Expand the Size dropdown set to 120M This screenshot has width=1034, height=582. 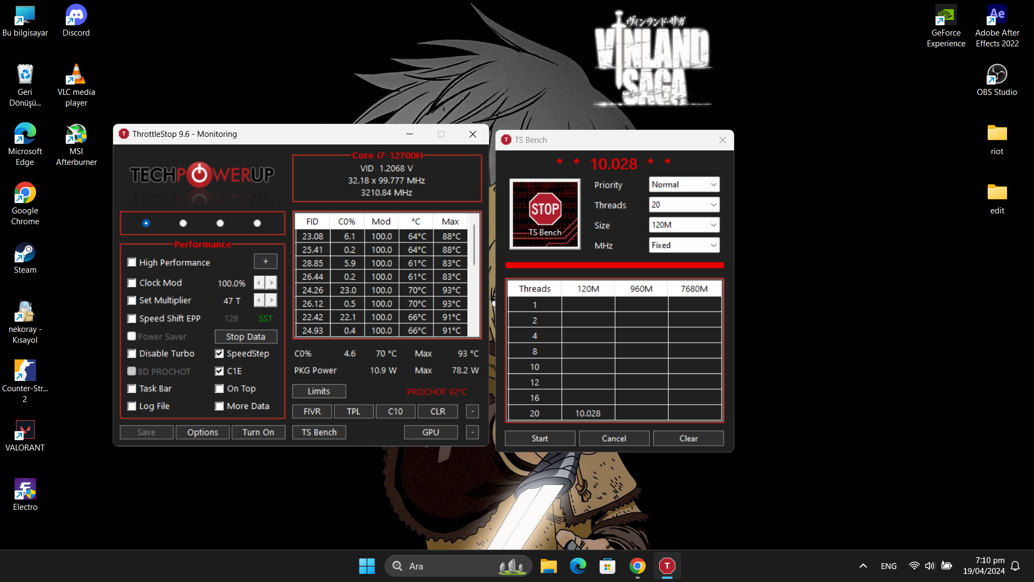tap(684, 225)
